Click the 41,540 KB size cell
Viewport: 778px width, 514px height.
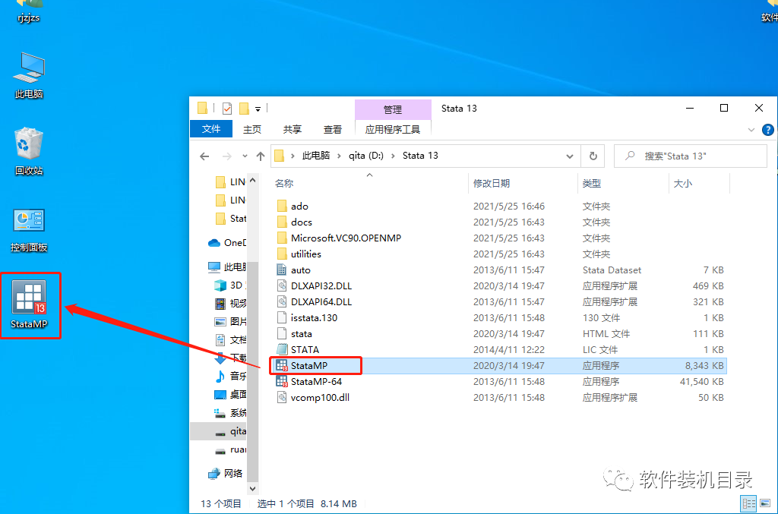coord(701,382)
